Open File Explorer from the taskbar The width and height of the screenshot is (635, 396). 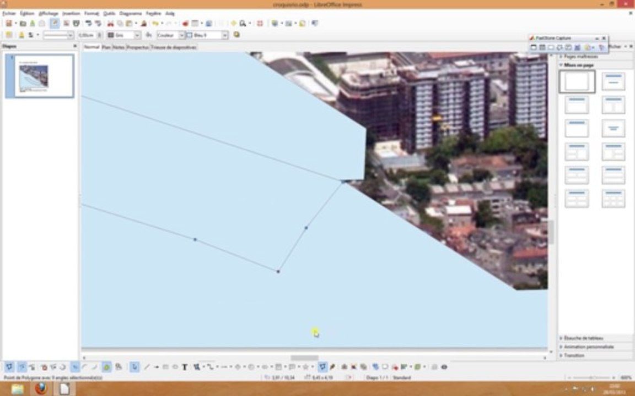pos(18,389)
